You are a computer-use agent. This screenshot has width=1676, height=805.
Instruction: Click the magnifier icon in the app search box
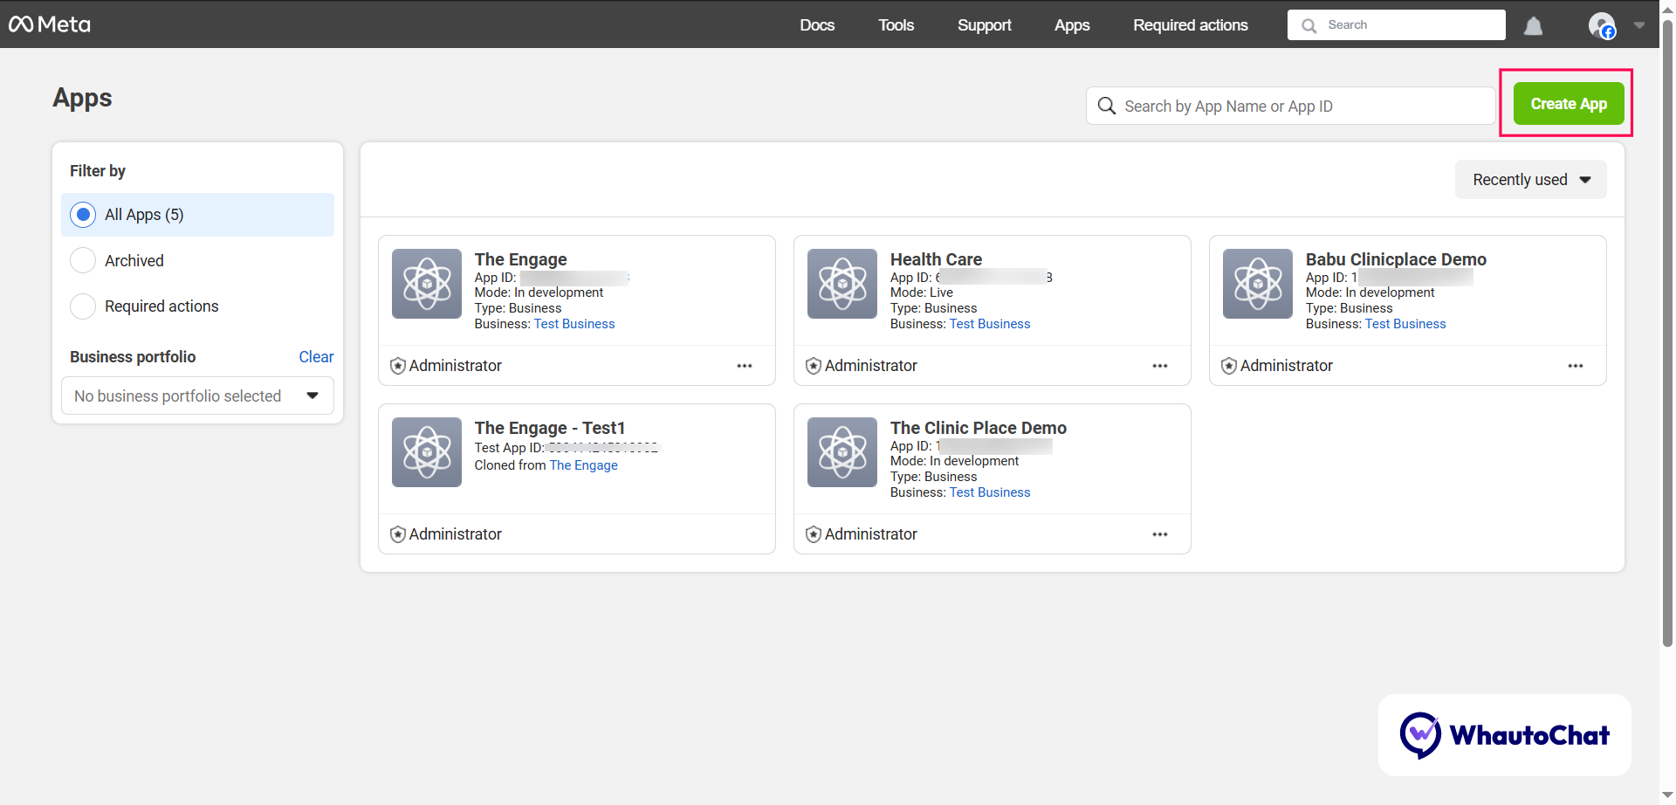click(1106, 106)
